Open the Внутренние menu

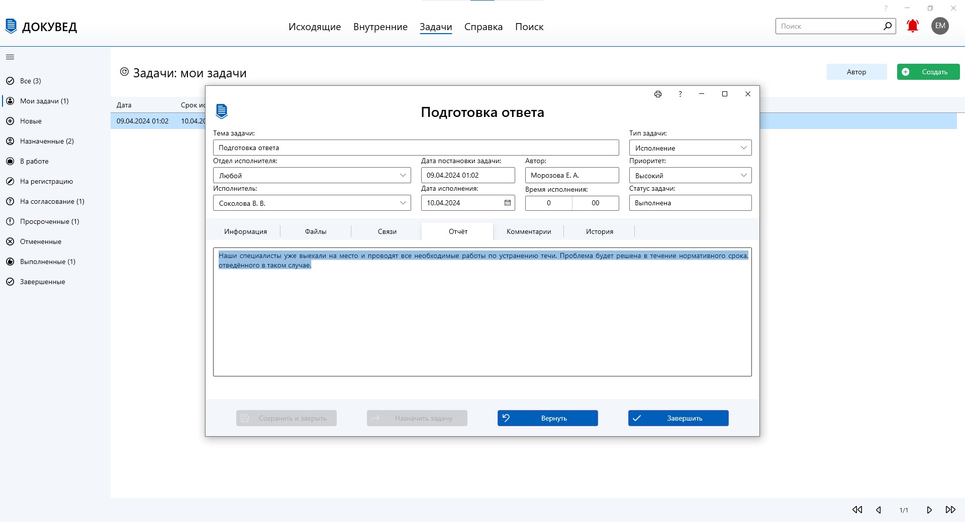[380, 27]
